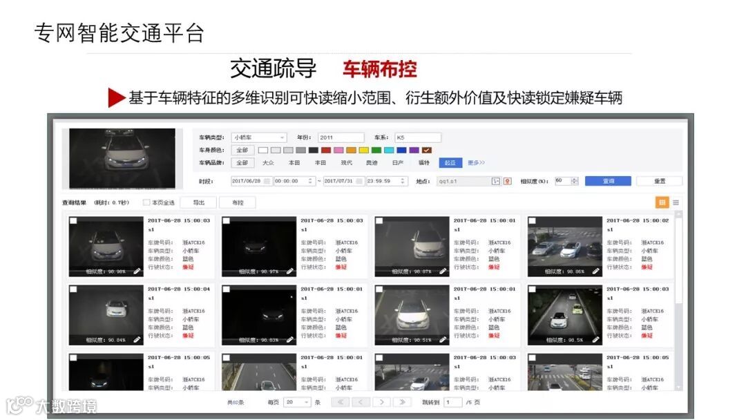
Task: Tick the 本页全选 select-all checkbox
Action: pyautogui.click(x=146, y=202)
